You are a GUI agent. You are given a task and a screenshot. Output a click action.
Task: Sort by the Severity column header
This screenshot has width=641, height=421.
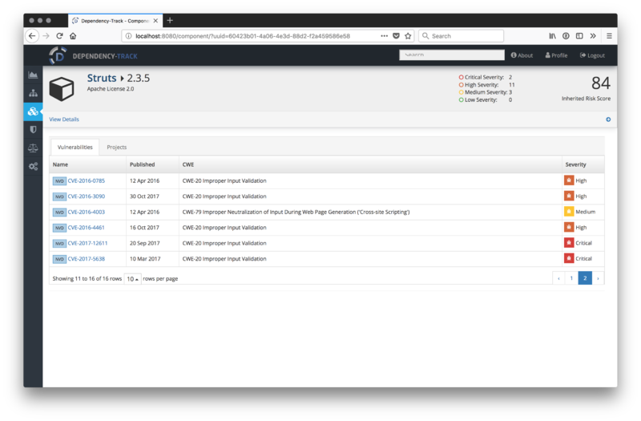coord(583,164)
